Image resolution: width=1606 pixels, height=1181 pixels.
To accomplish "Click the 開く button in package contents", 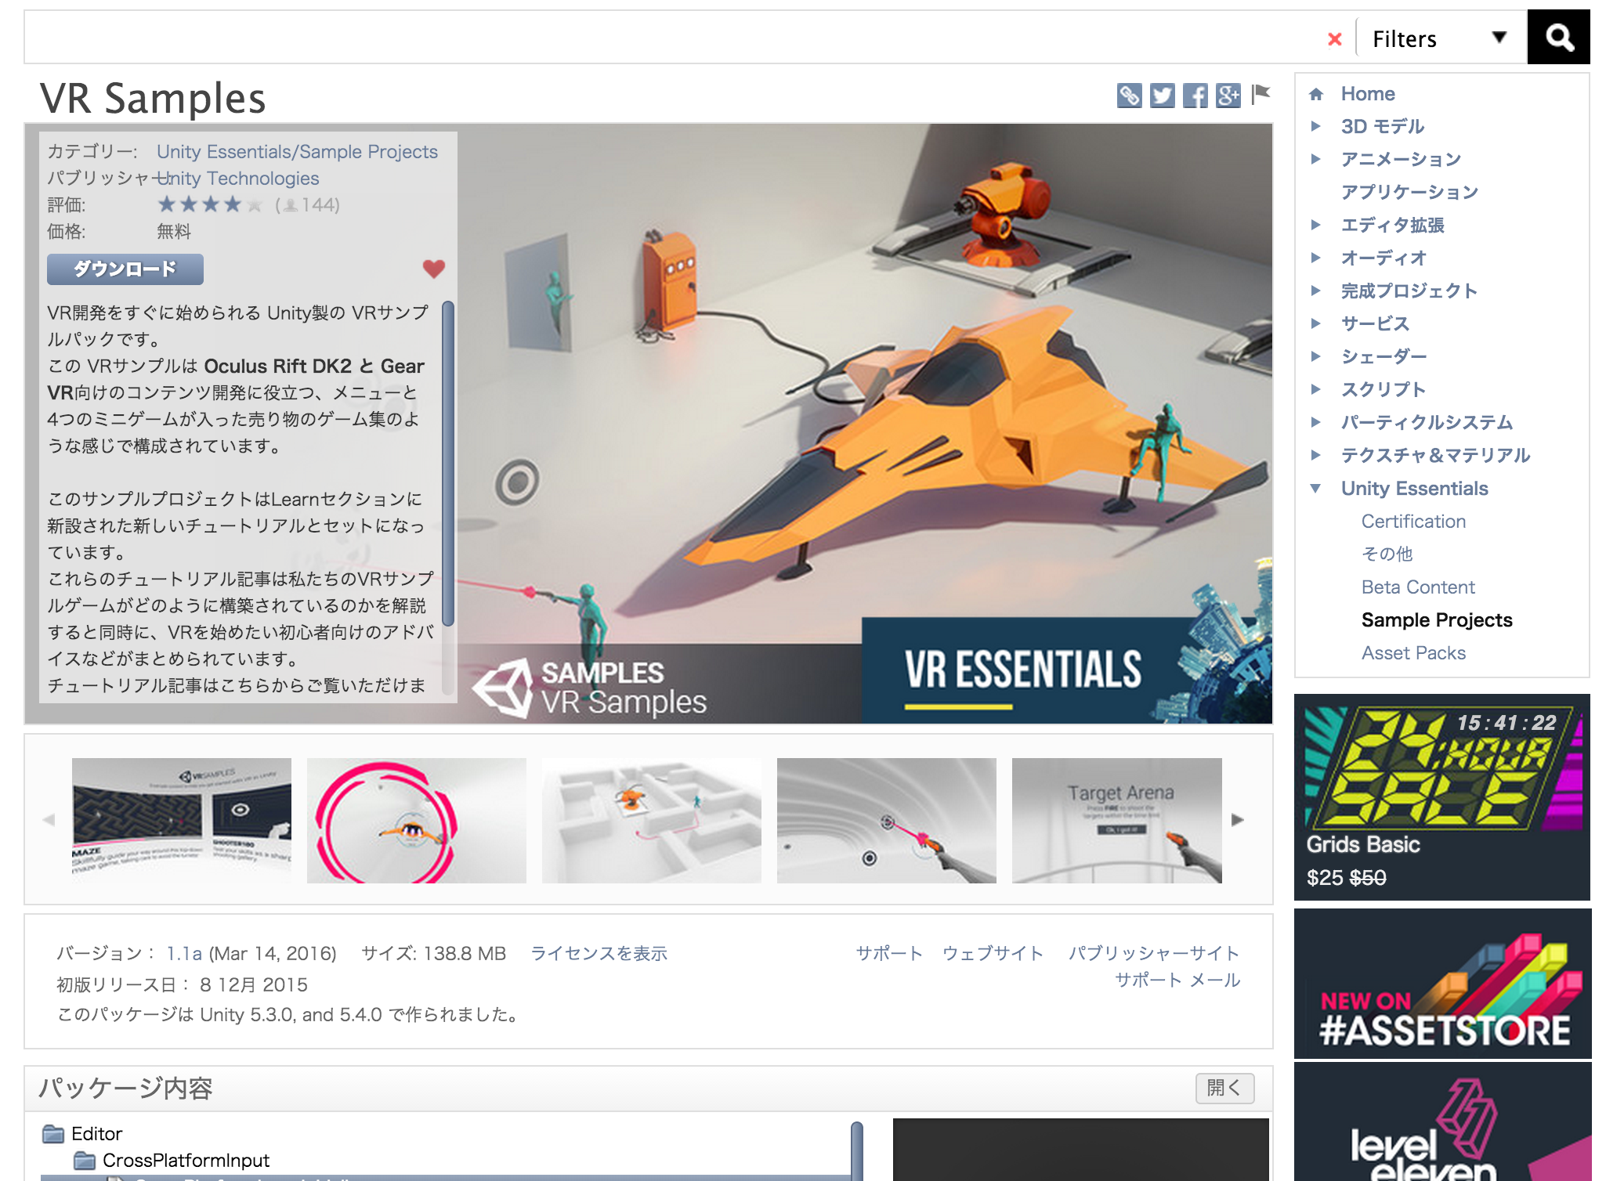I will [1224, 1088].
